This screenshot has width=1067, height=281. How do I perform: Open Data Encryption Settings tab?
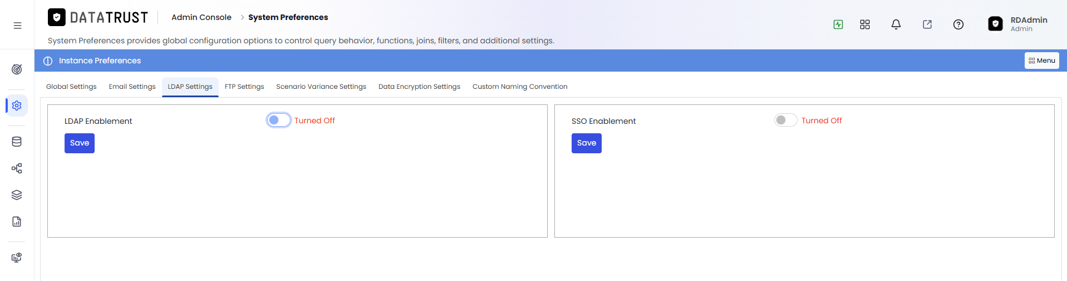coord(419,87)
